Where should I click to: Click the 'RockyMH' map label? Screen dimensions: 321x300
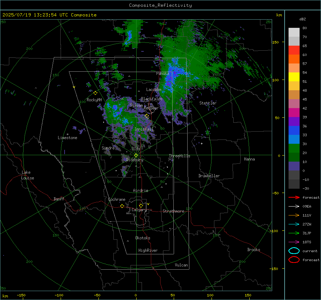[94, 100]
